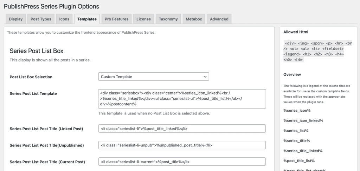360x171 pixels.
Task: Click the %series_title% token text
Action: (x=297, y=141)
